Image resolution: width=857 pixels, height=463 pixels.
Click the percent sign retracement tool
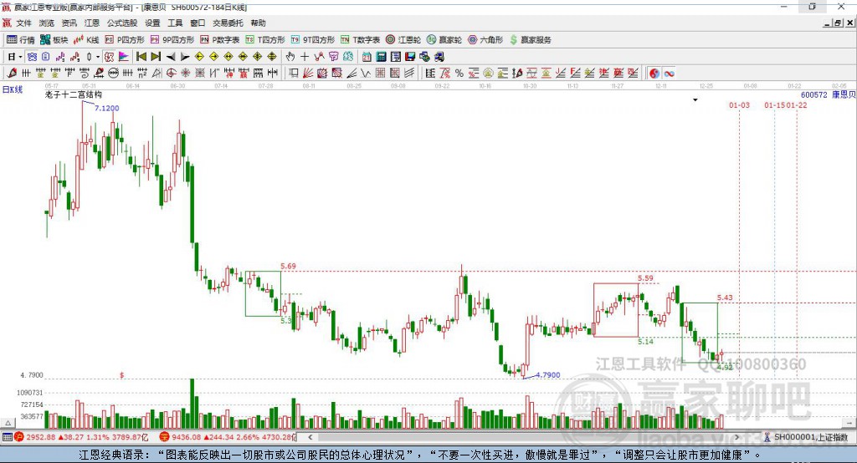pyautogui.click(x=459, y=74)
